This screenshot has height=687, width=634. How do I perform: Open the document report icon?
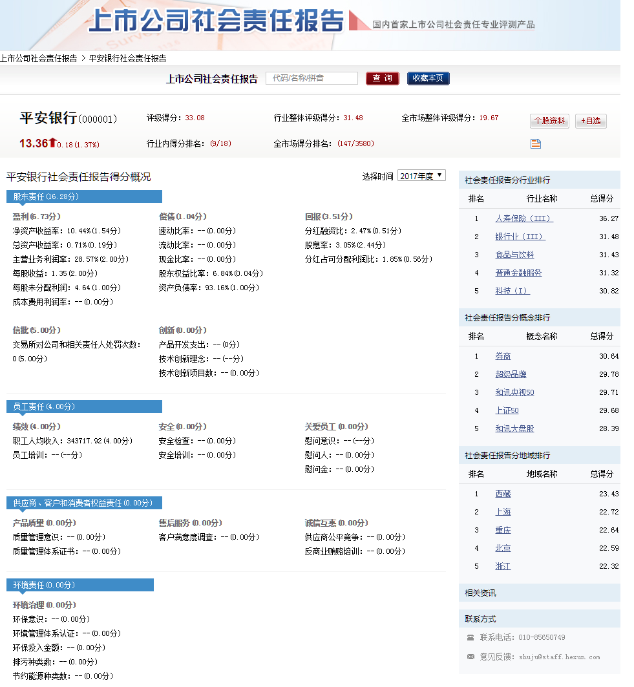[535, 143]
